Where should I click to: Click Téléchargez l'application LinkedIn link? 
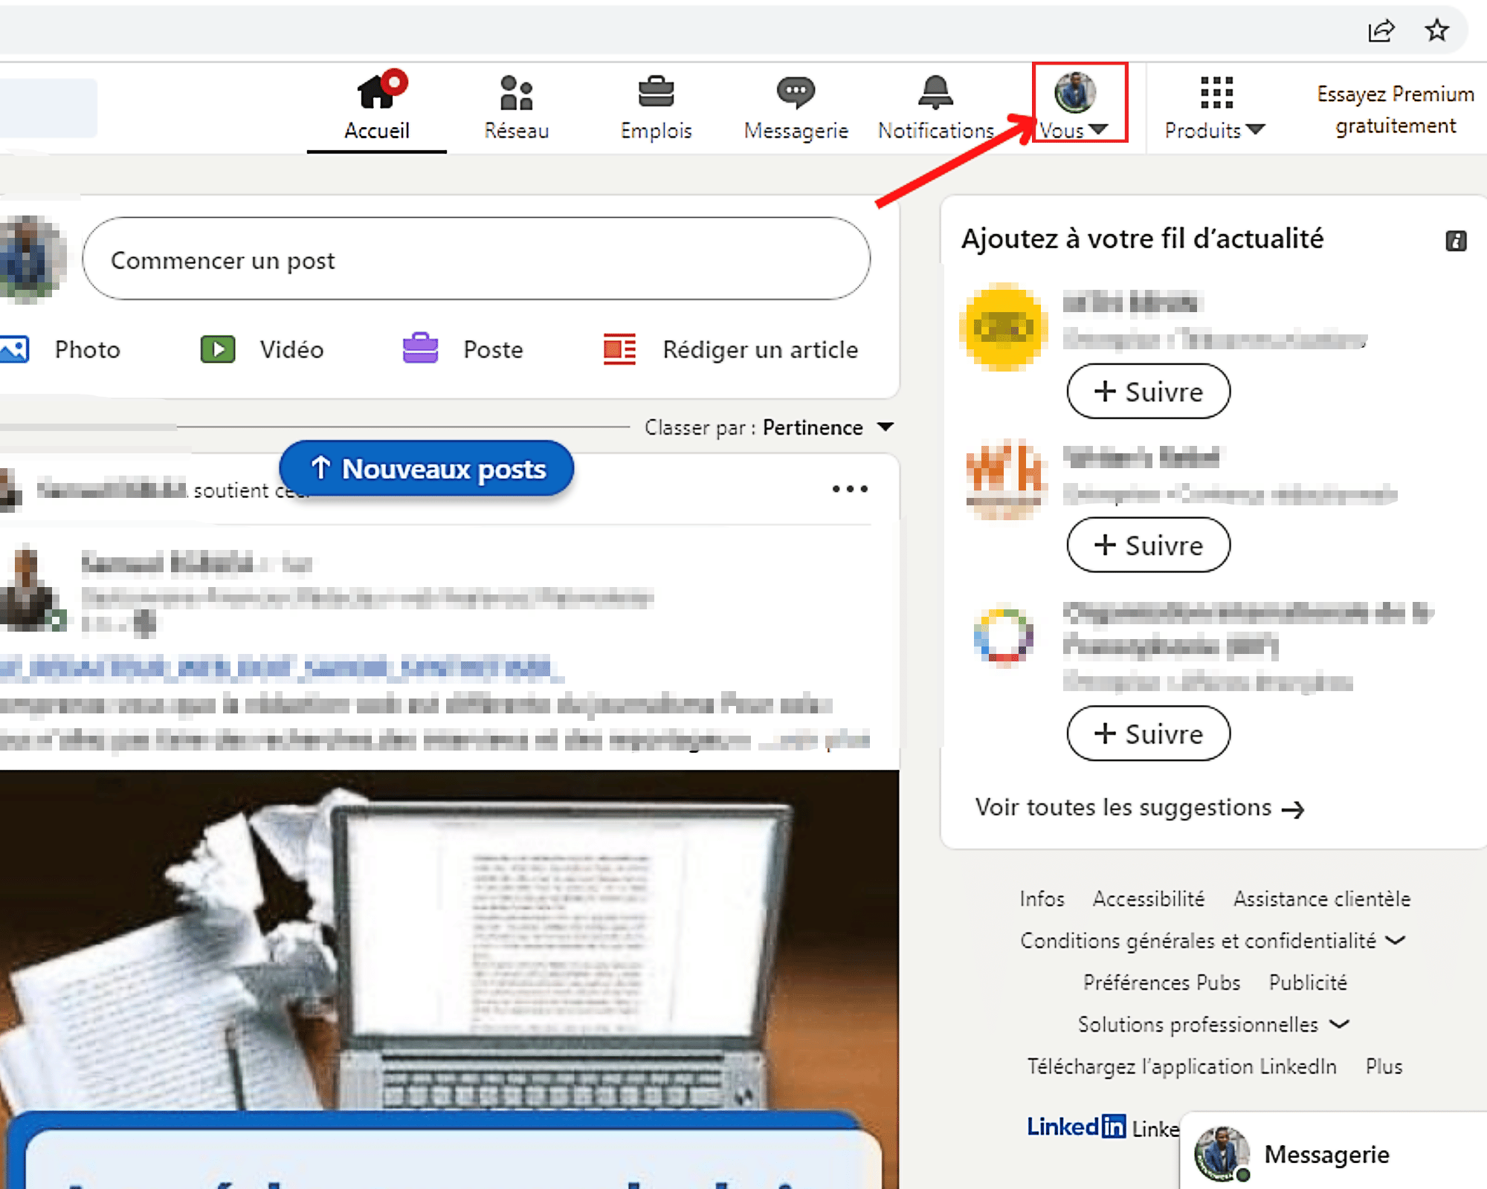1181,1066
